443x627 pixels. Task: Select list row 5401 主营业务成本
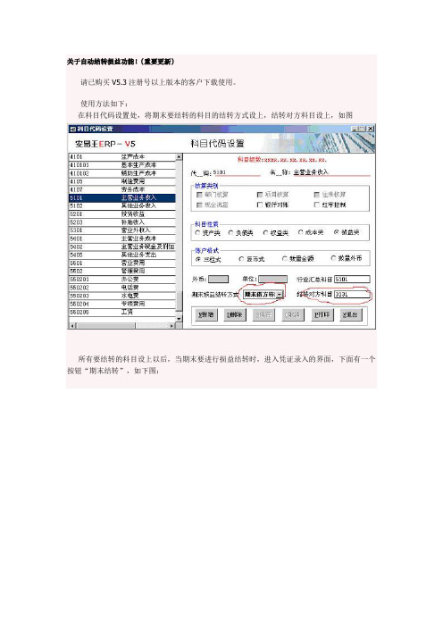[x=122, y=238]
